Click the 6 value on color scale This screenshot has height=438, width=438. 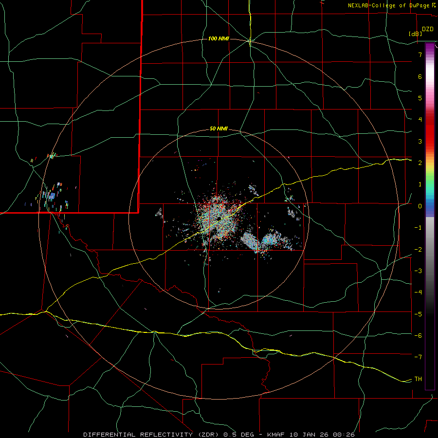pyautogui.click(x=420, y=76)
